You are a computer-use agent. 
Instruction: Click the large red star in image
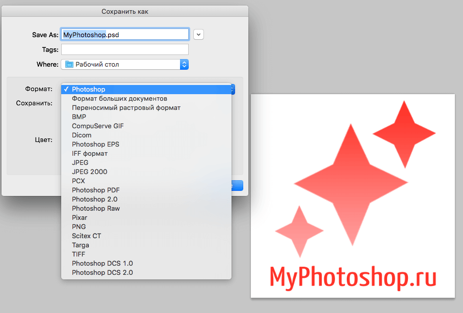(x=350, y=183)
